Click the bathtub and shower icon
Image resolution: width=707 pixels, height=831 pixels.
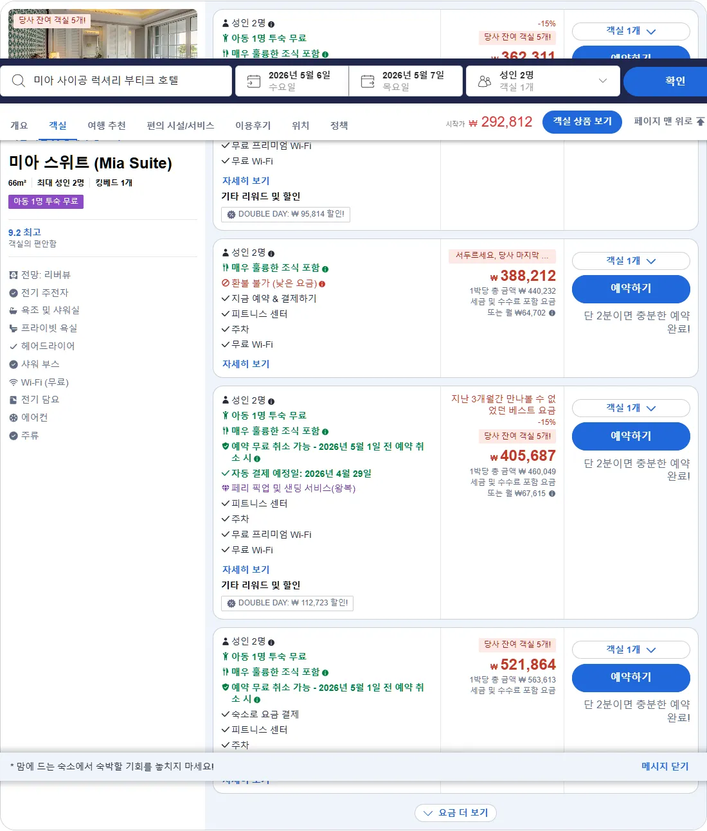coord(13,310)
